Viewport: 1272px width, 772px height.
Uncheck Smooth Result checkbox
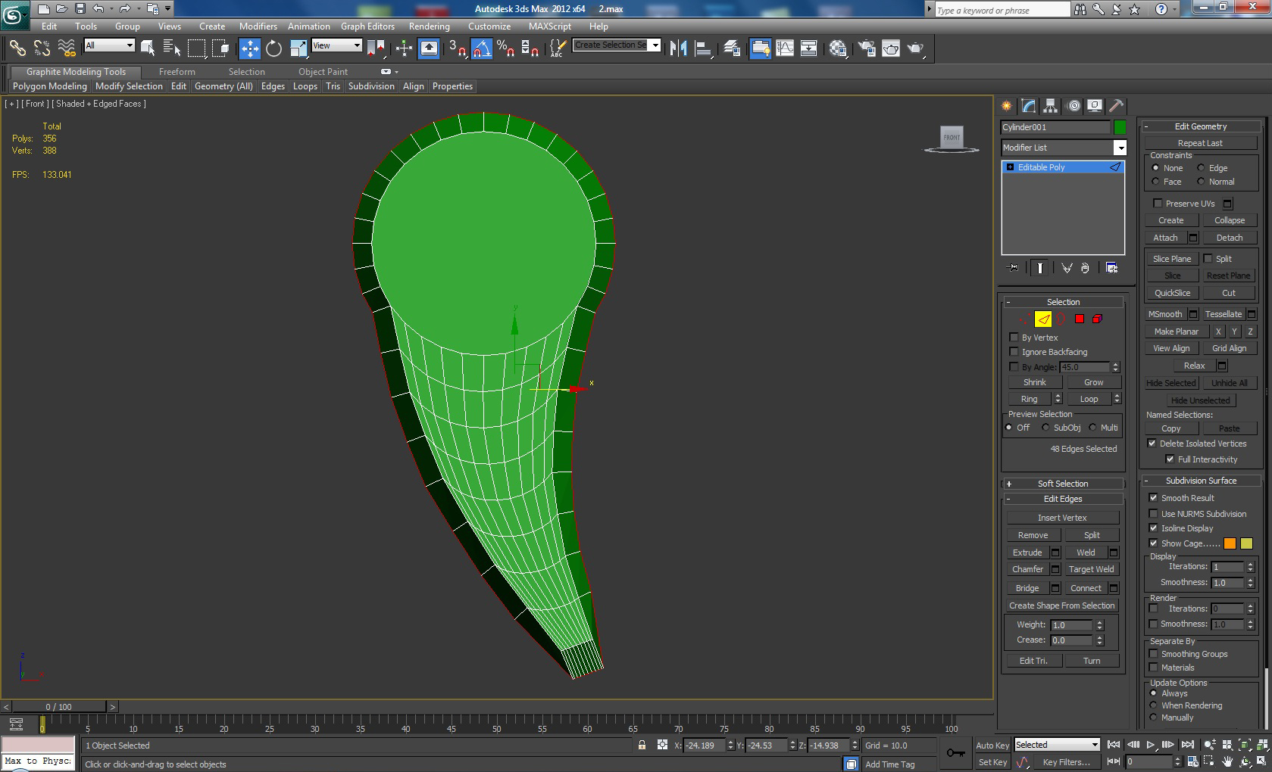pyautogui.click(x=1154, y=498)
